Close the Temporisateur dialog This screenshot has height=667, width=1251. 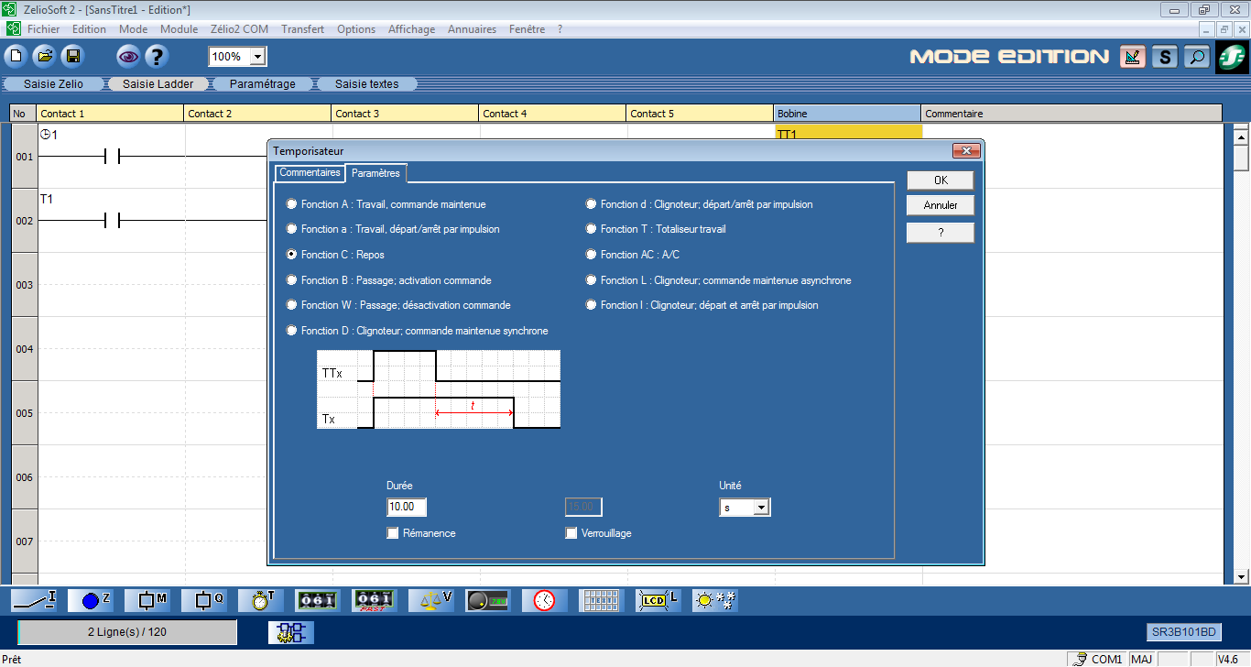967,150
